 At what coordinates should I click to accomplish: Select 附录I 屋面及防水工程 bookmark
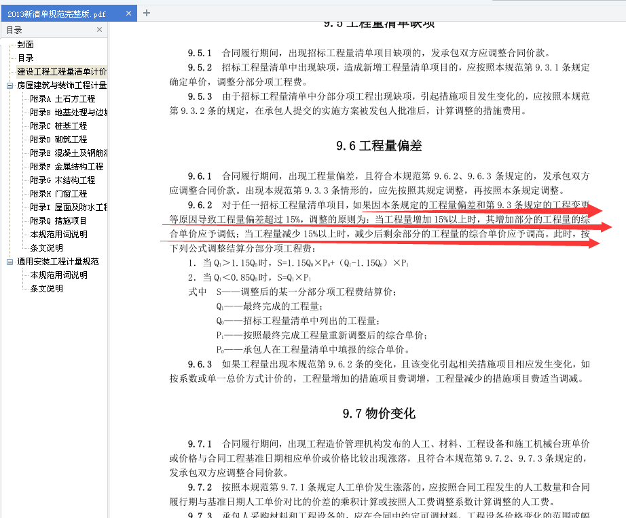click(69, 207)
